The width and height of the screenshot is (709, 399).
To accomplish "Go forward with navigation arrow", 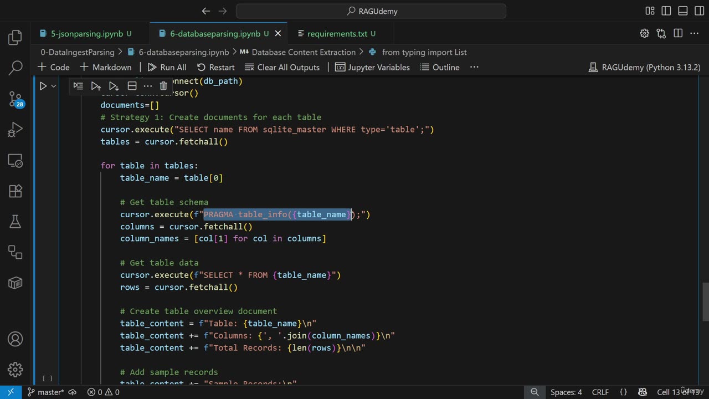I will pyautogui.click(x=223, y=11).
